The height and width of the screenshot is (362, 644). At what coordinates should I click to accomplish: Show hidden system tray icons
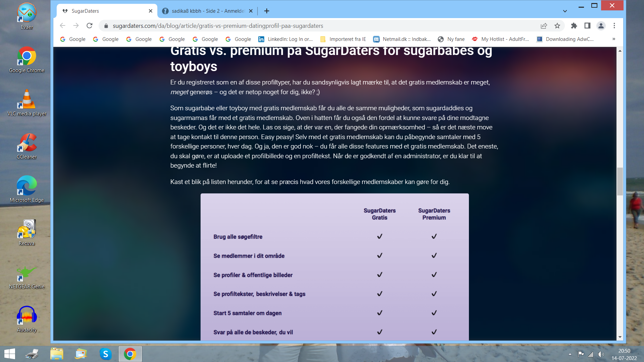pos(570,354)
